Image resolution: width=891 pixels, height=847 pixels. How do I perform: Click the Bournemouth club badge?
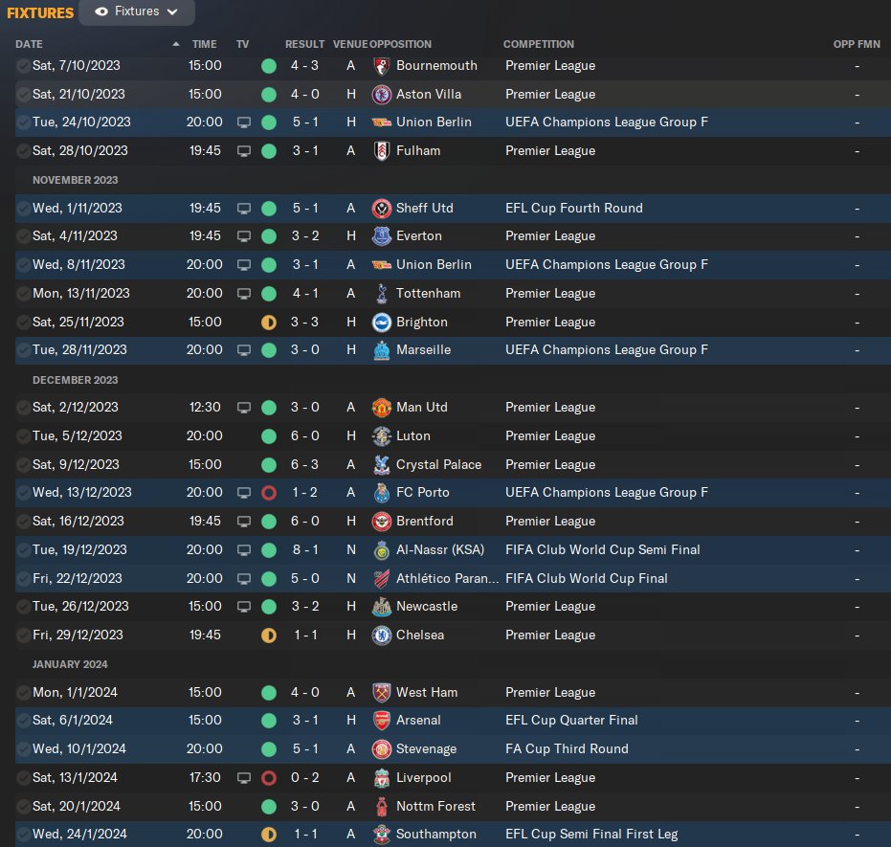(x=381, y=66)
